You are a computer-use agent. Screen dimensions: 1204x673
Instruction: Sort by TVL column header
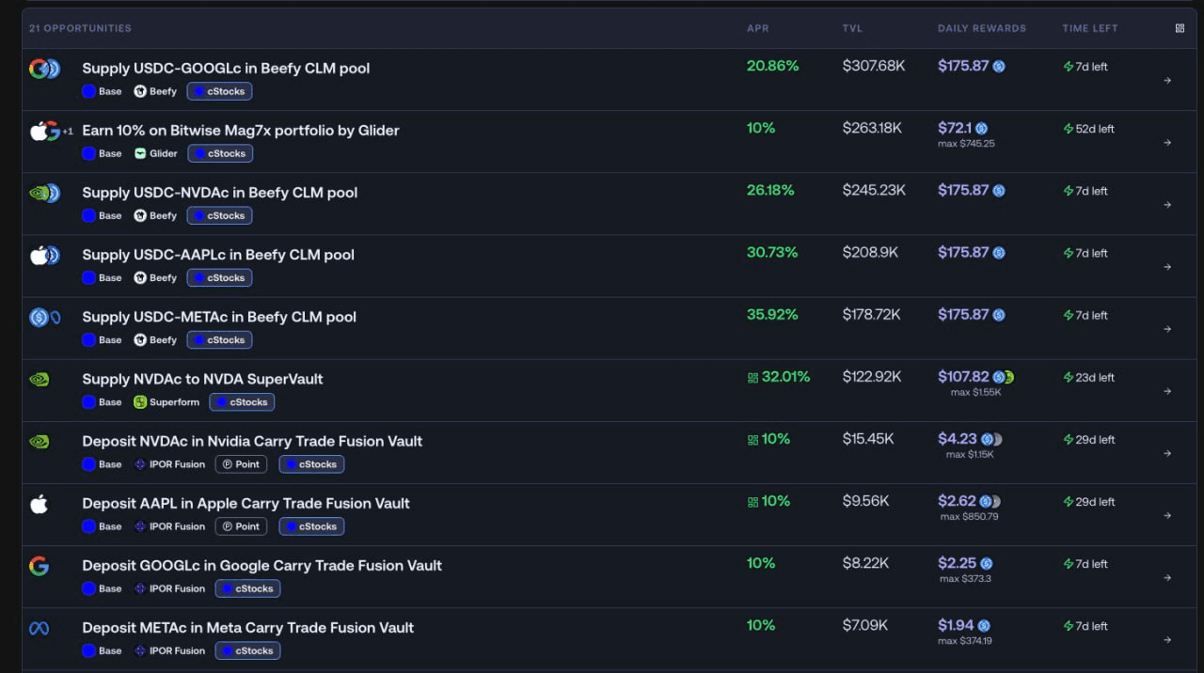click(852, 28)
